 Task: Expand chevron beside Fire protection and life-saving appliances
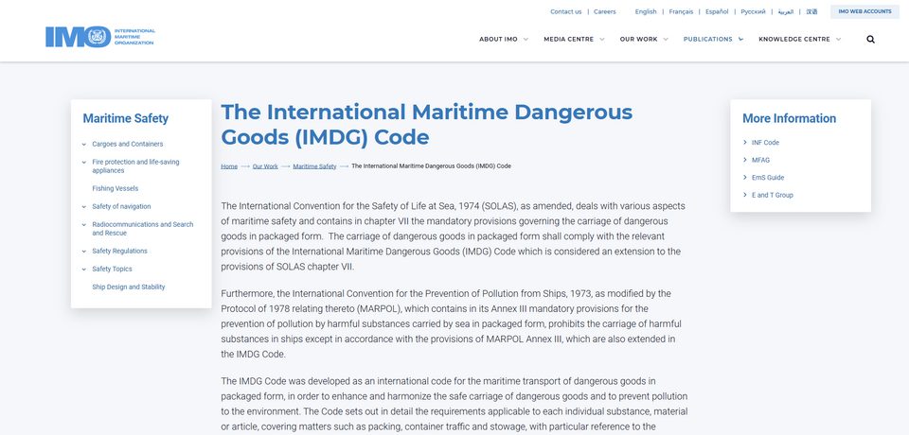click(84, 163)
